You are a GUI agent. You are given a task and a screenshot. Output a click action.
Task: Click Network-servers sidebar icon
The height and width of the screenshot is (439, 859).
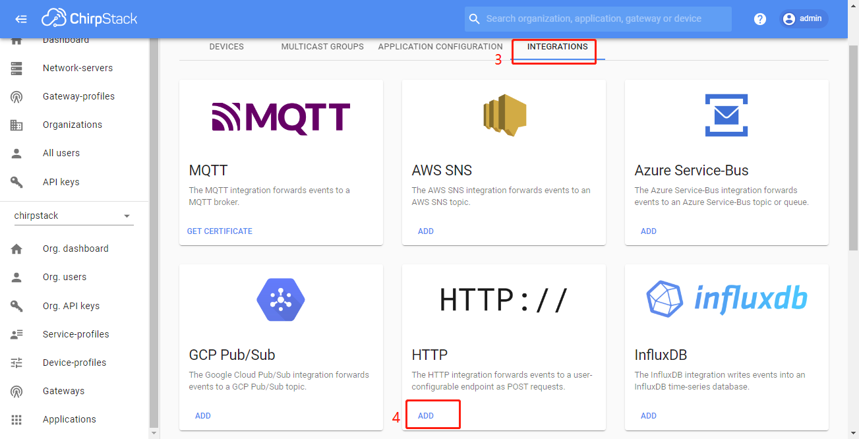tap(16, 68)
